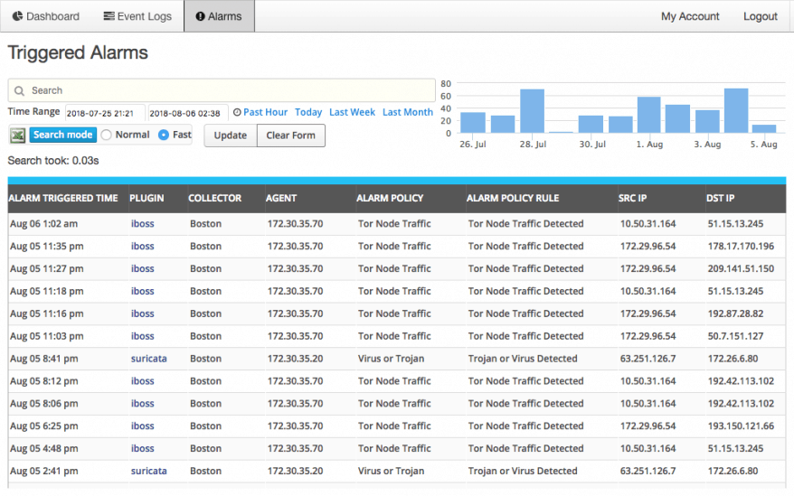Sort by PLUGIN column header
Viewport: 794px width, 496px height.
click(x=147, y=199)
